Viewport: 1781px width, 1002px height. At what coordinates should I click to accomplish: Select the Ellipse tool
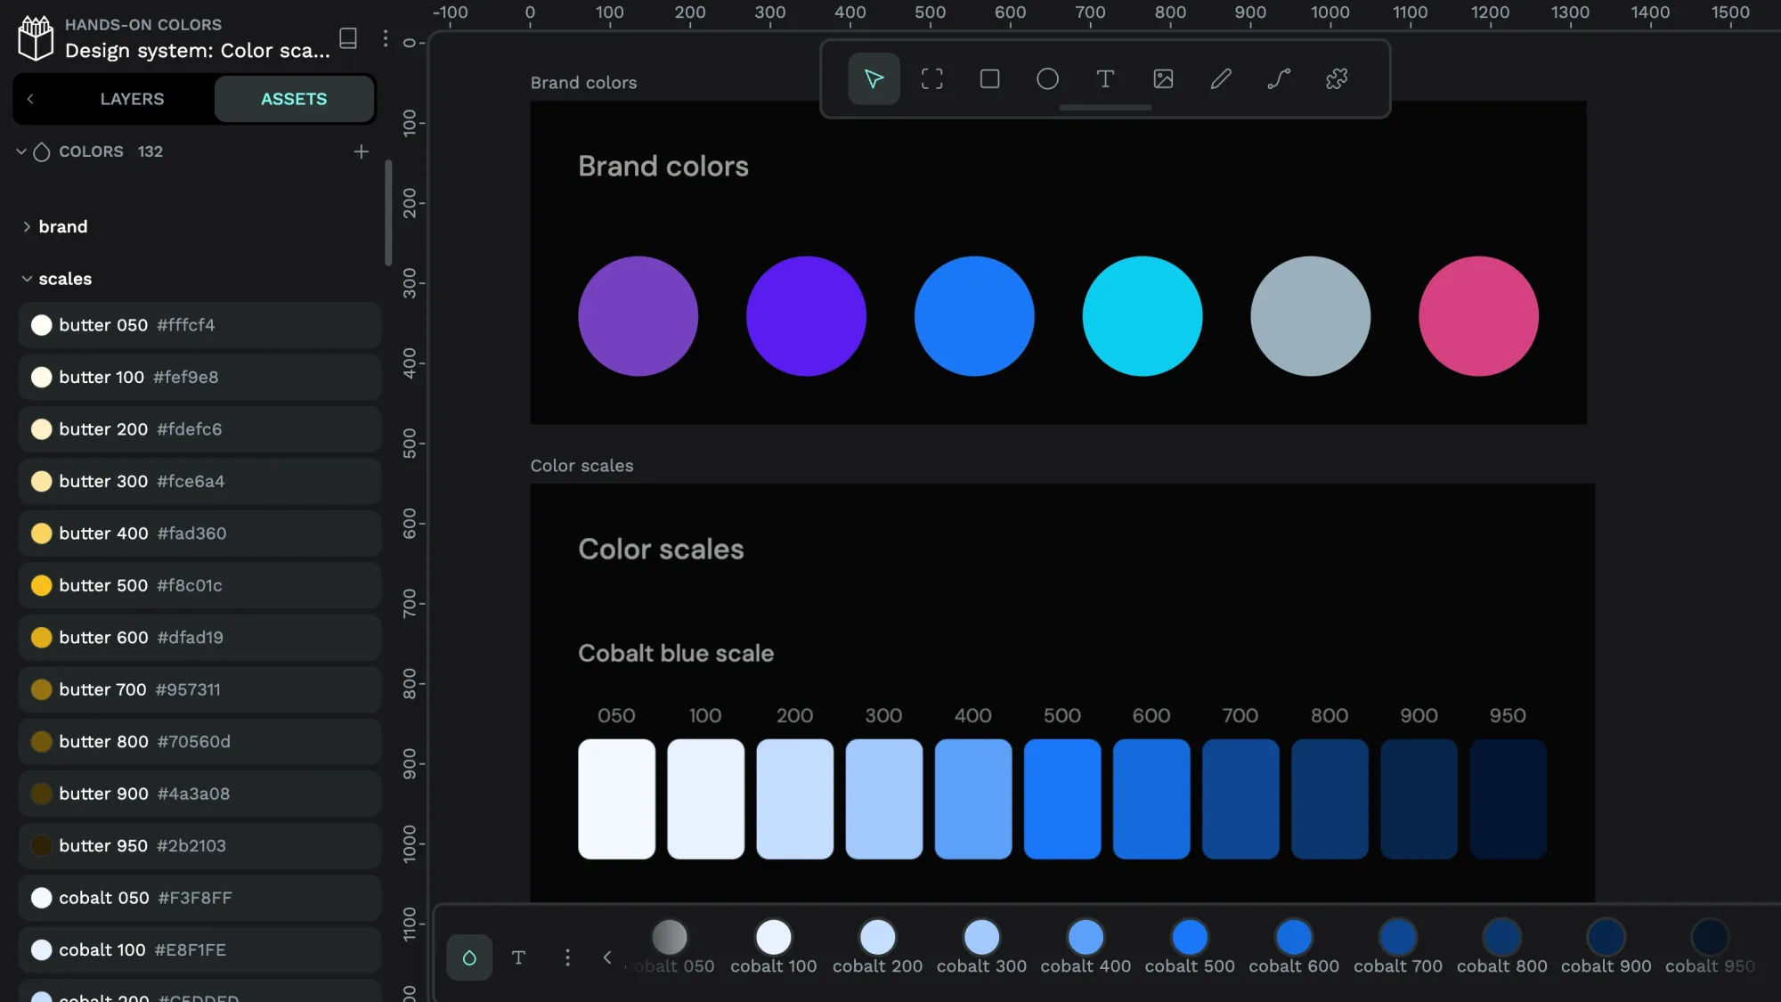coord(1047,79)
